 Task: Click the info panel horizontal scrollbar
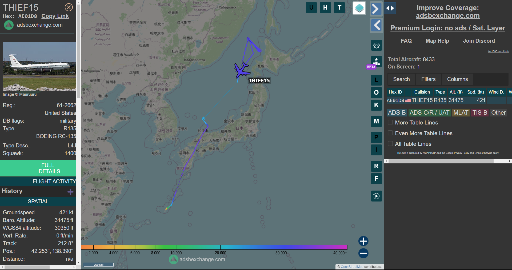pyautogui.click(x=27, y=267)
